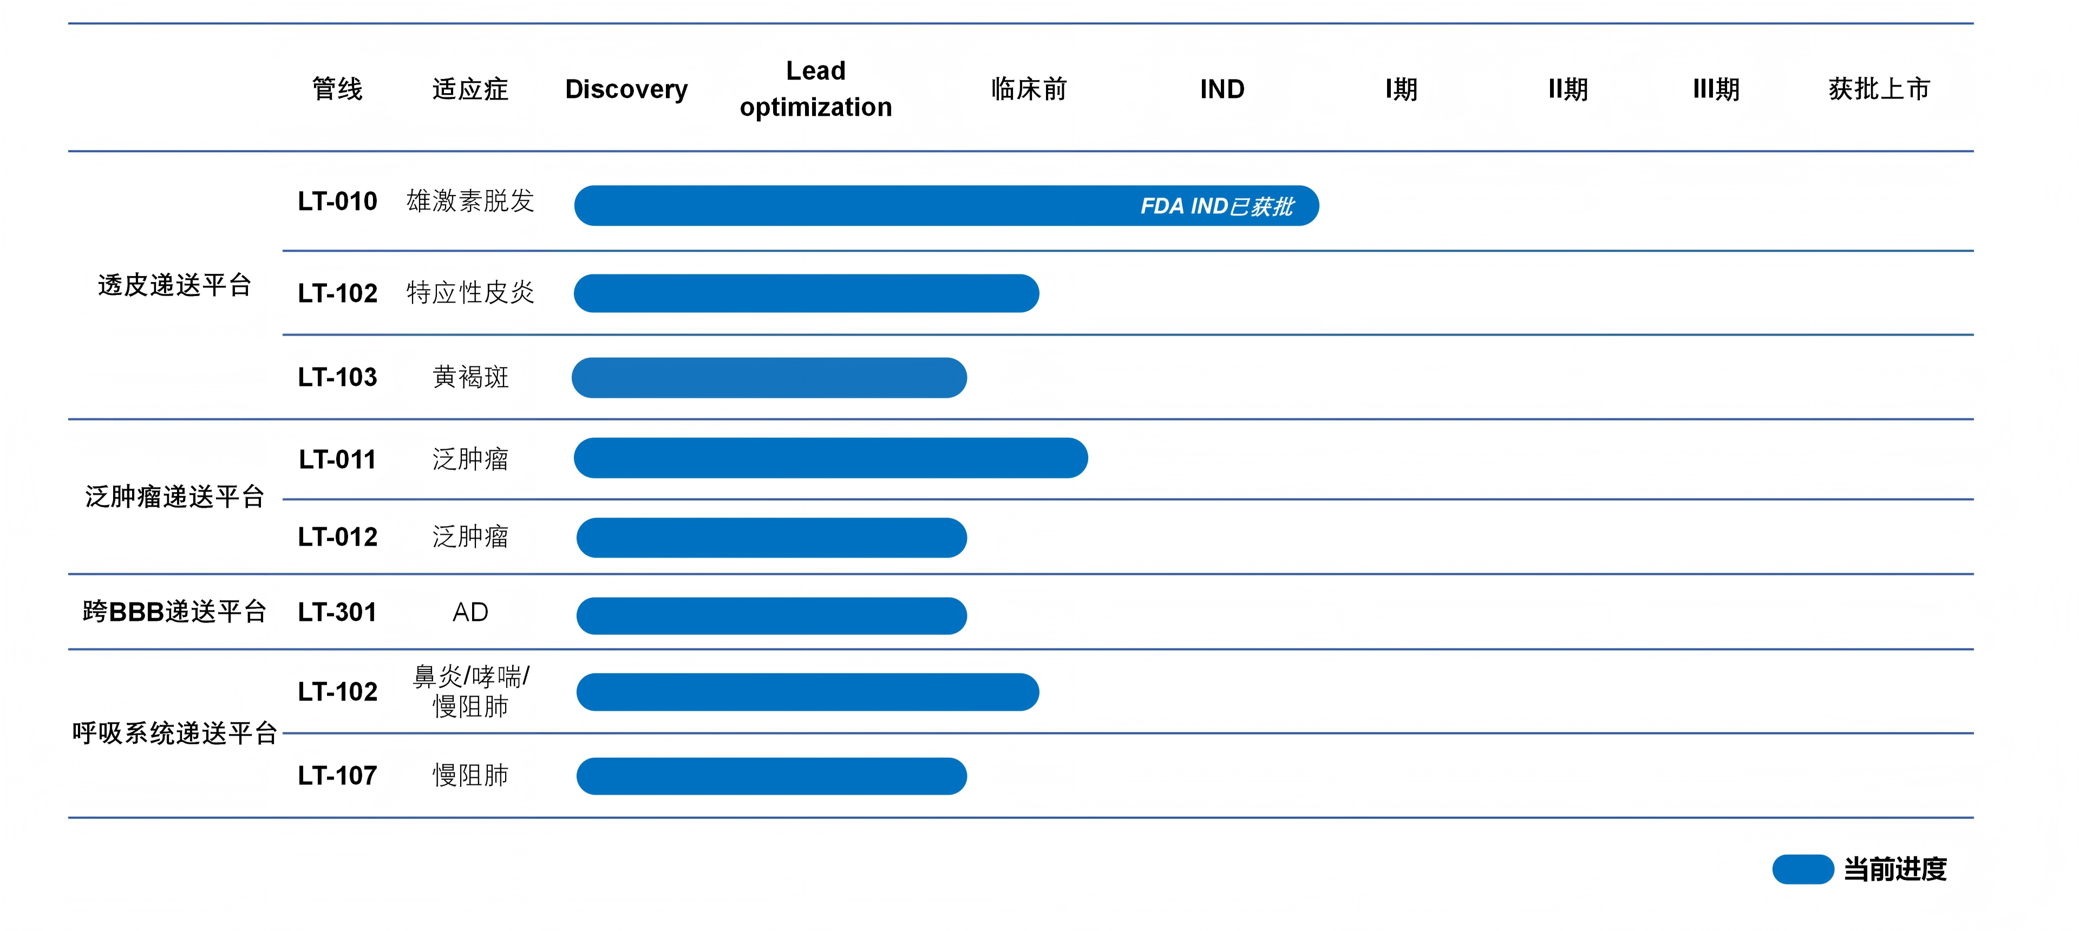This screenshot has height=931, width=2079.
Task: Select 慢阻肺 in the LT-107 row
Action: (x=470, y=775)
